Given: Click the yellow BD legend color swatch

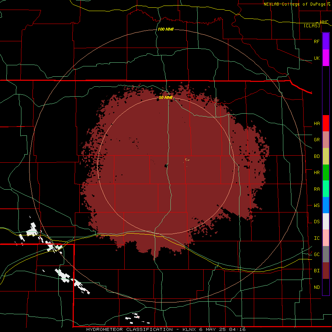Looking at the screenshot, I should click(326, 156).
